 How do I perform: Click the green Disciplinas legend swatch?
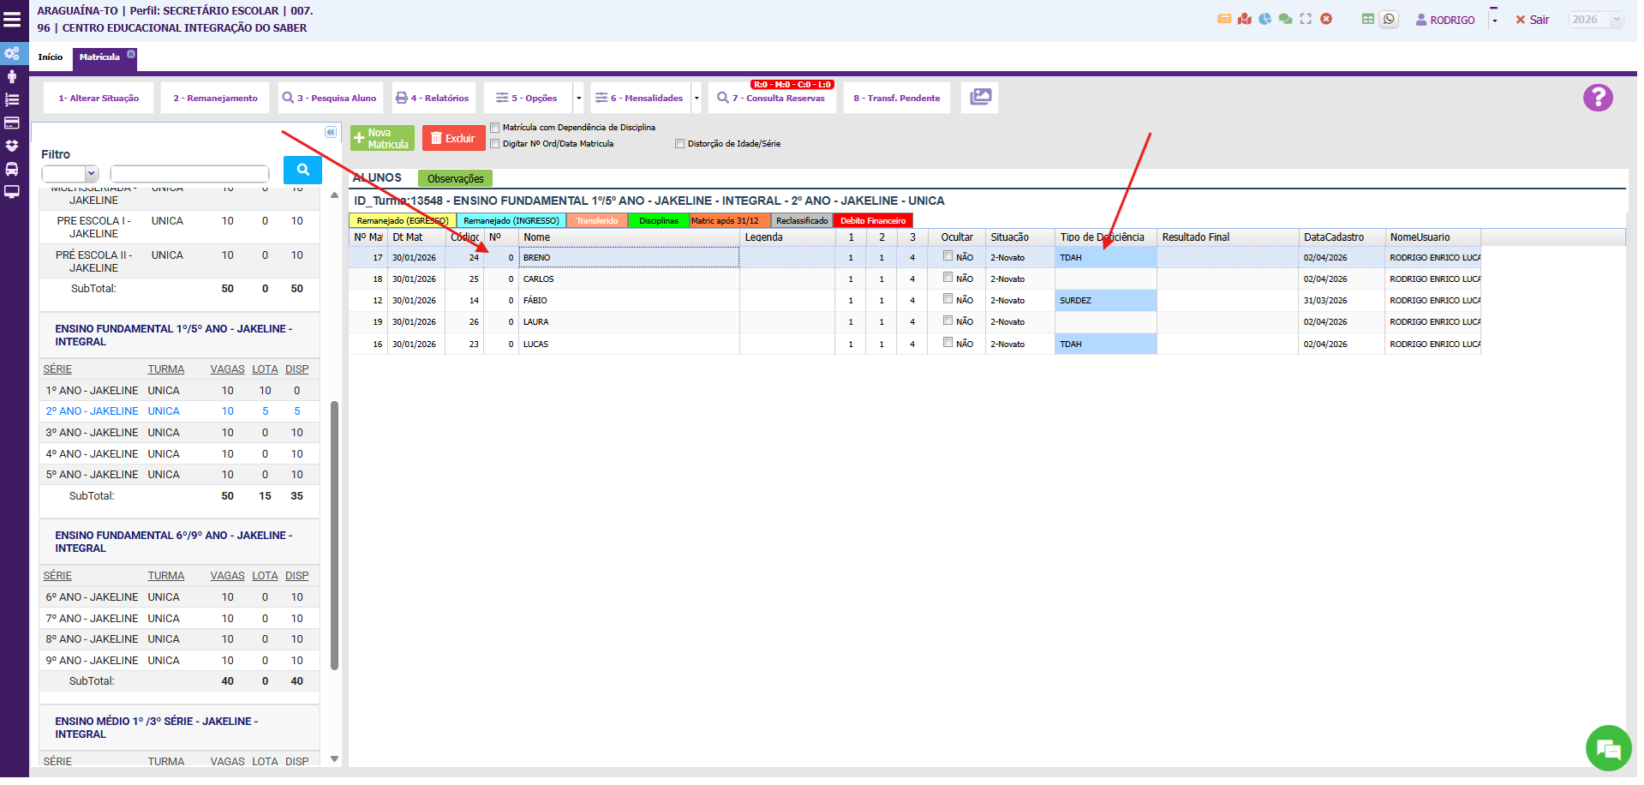coord(658,221)
